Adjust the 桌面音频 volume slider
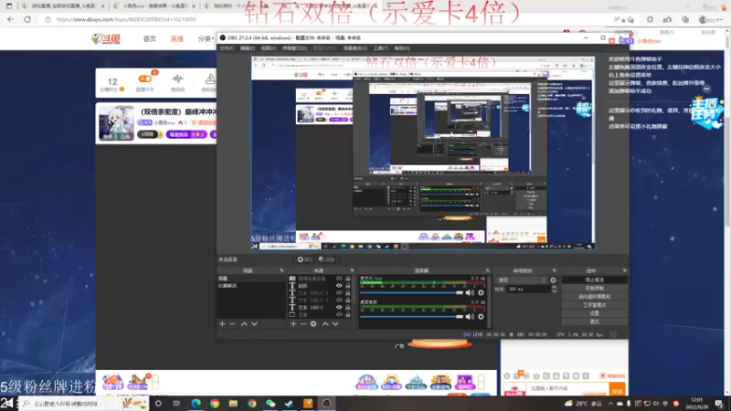 pos(412,317)
